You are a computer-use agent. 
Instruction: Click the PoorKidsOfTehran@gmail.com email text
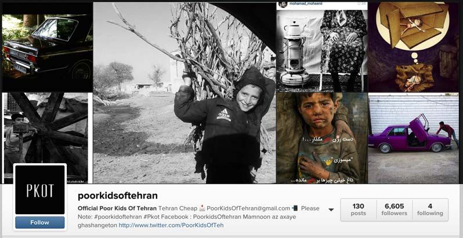pos(248,208)
